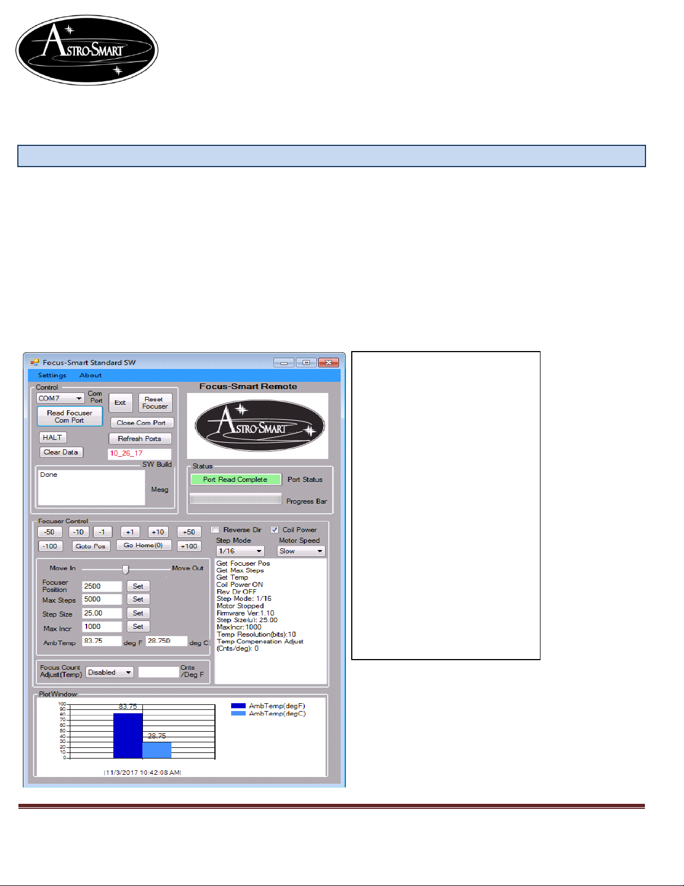This screenshot has height=886, width=684.
Task: Click the Step Size input field
Action: click(x=102, y=613)
